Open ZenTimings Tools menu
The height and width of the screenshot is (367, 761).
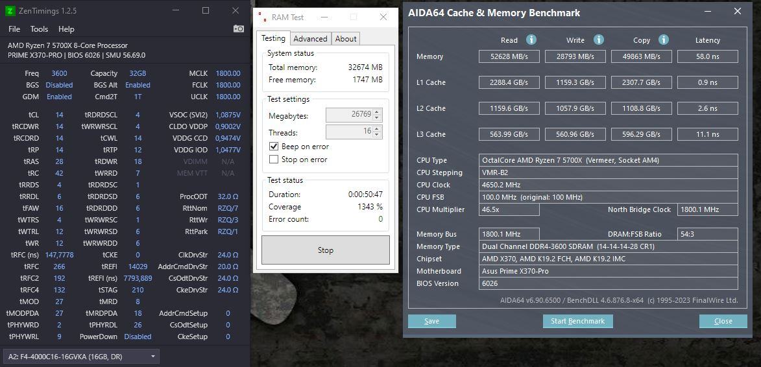[x=40, y=29]
